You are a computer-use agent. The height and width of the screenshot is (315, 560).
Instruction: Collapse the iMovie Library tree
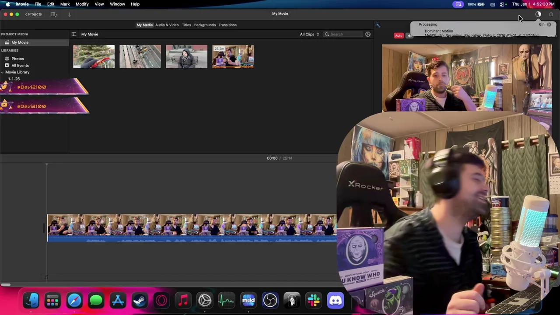tap(2, 72)
